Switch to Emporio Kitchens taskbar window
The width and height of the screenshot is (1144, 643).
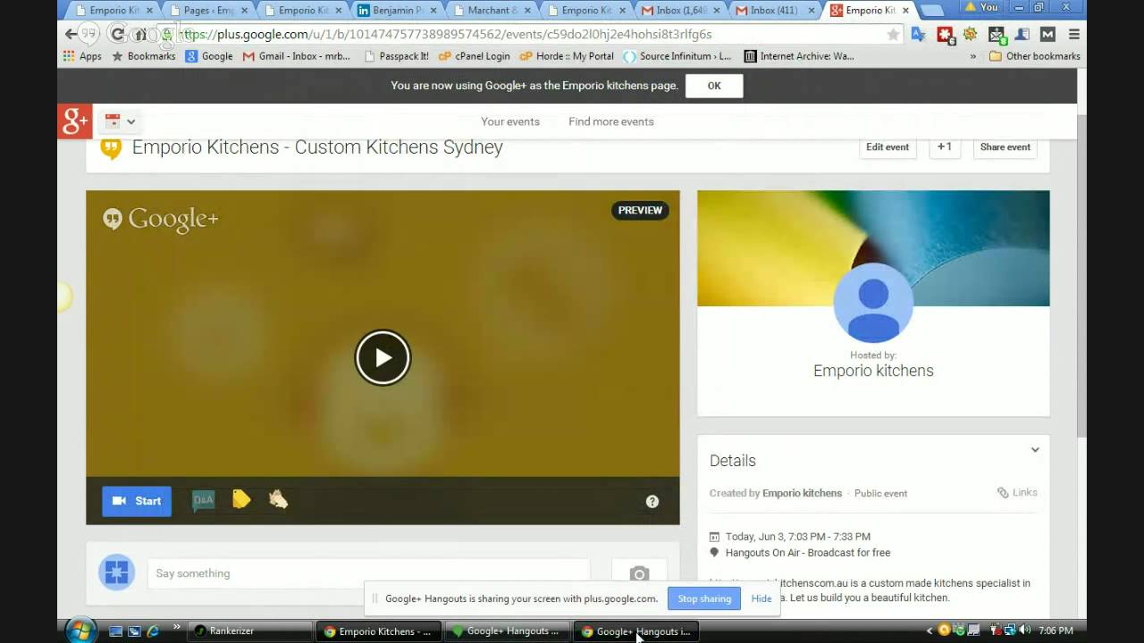(x=378, y=631)
